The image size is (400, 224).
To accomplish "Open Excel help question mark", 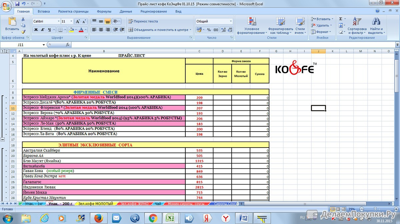I will pos(377,11).
